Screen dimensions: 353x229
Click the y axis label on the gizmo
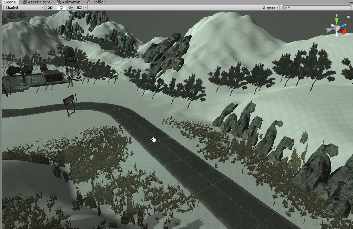(336, 15)
